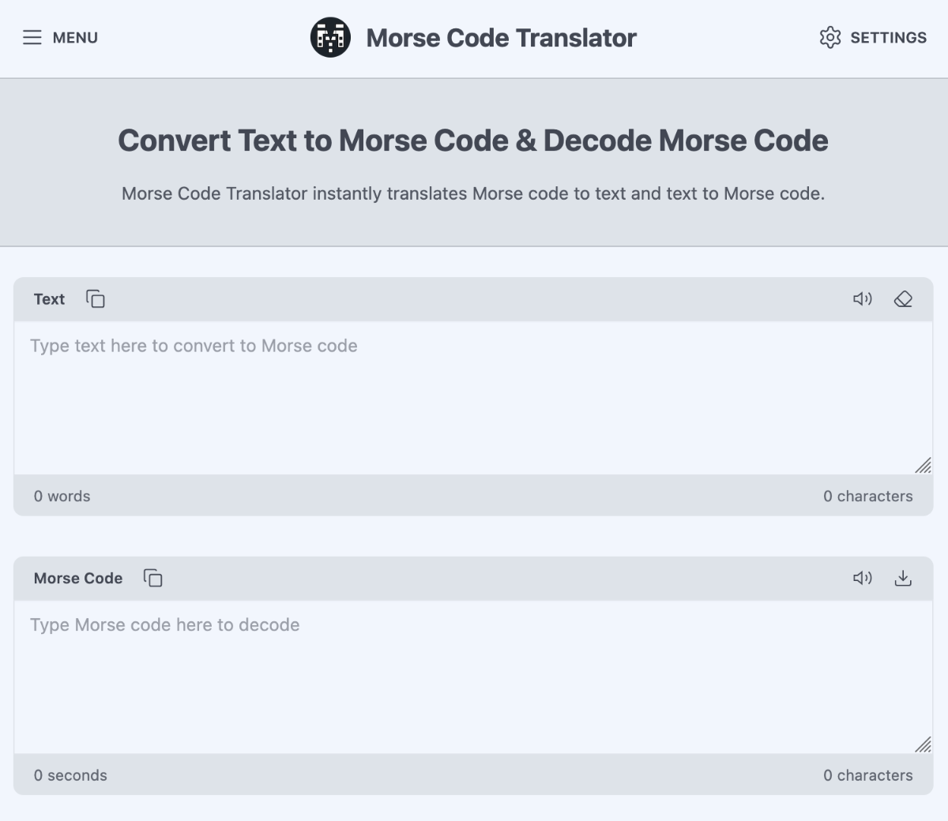948x821 pixels.
Task: Download the Morse code audio file
Action: pos(903,578)
